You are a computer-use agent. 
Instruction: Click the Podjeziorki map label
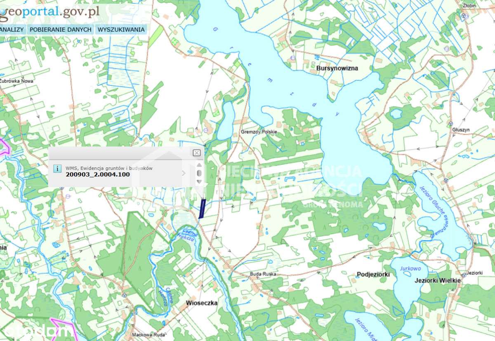pyautogui.click(x=373, y=274)
